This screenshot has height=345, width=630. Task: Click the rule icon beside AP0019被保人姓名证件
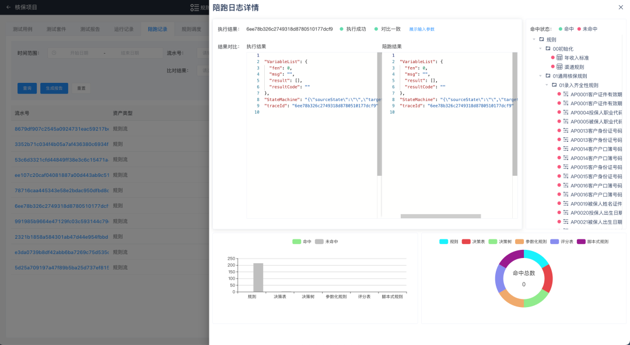[565, 204]
